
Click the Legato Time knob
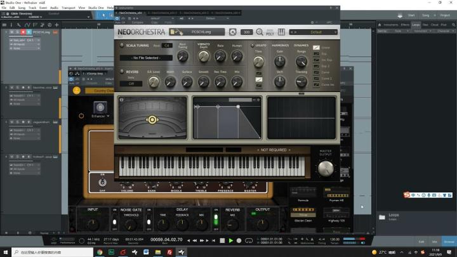(258, 62)
